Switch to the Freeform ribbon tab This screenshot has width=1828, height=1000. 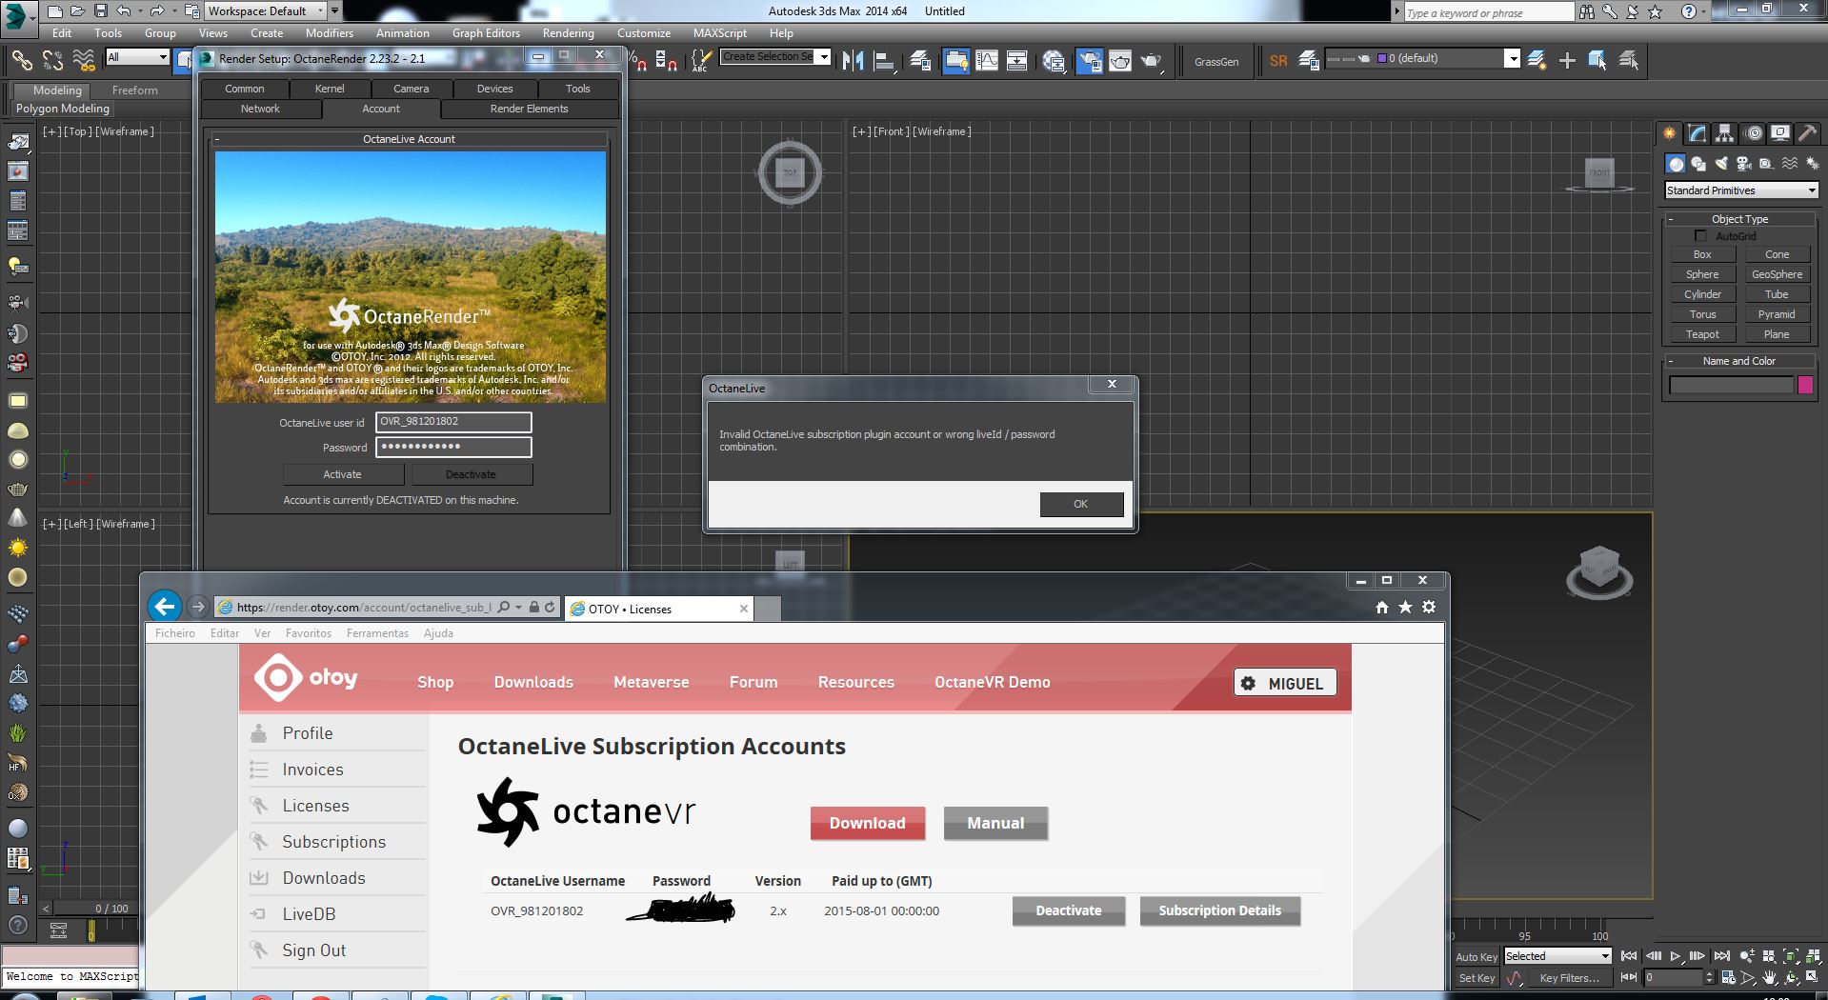click(x=135, y=90)
